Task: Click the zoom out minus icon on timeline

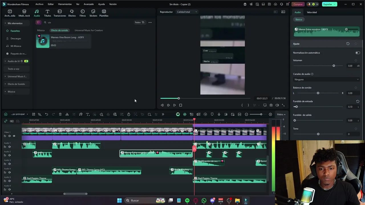Action: tap(246, 114)
